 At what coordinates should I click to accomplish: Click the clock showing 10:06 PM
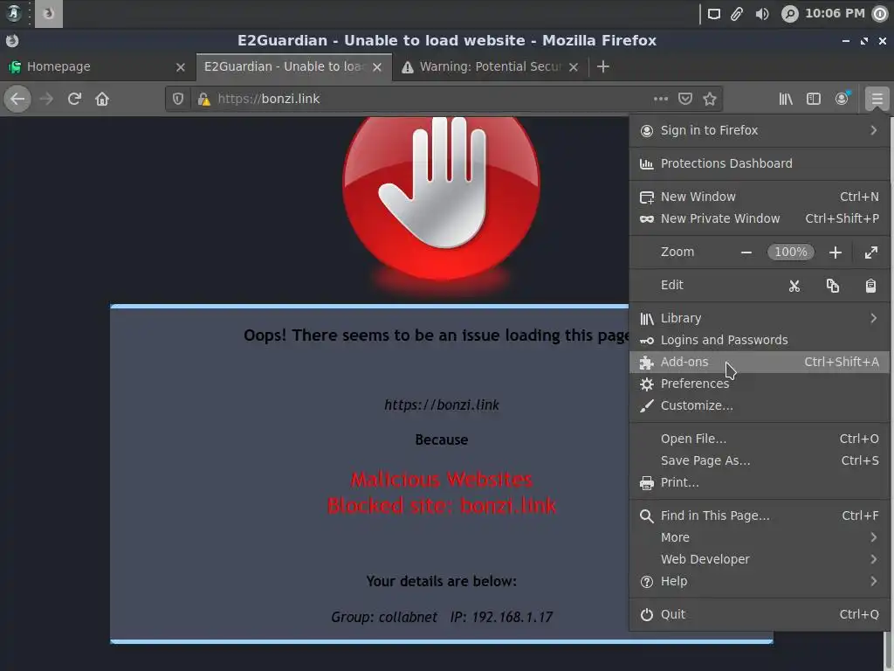(835, 13)
